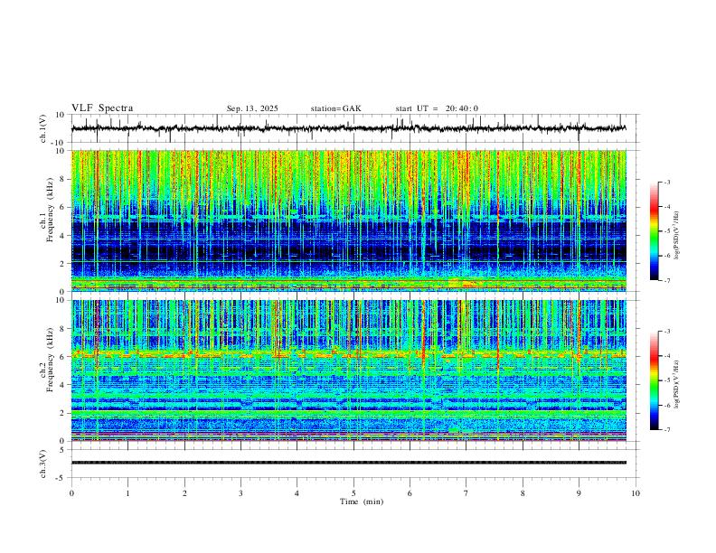716x553 pixels.
Task: Click the ch.2 color bar log(PSD) label
Action: [676, 384]
